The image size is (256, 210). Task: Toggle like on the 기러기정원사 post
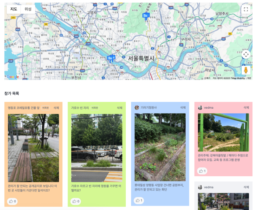point(139,200)
